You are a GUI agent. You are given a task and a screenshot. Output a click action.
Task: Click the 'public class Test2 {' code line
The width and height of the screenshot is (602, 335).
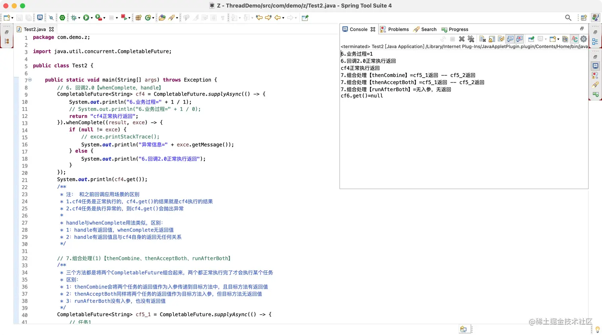tap(63, 66)
